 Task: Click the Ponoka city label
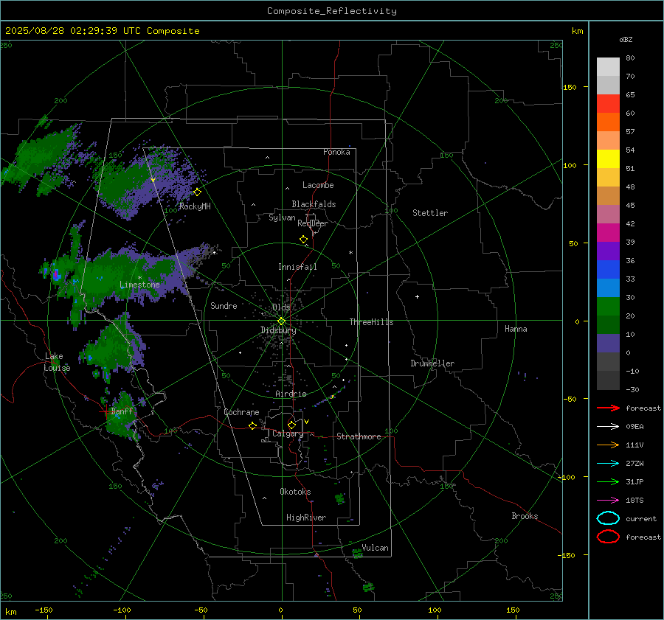click(x=336, y=152)
